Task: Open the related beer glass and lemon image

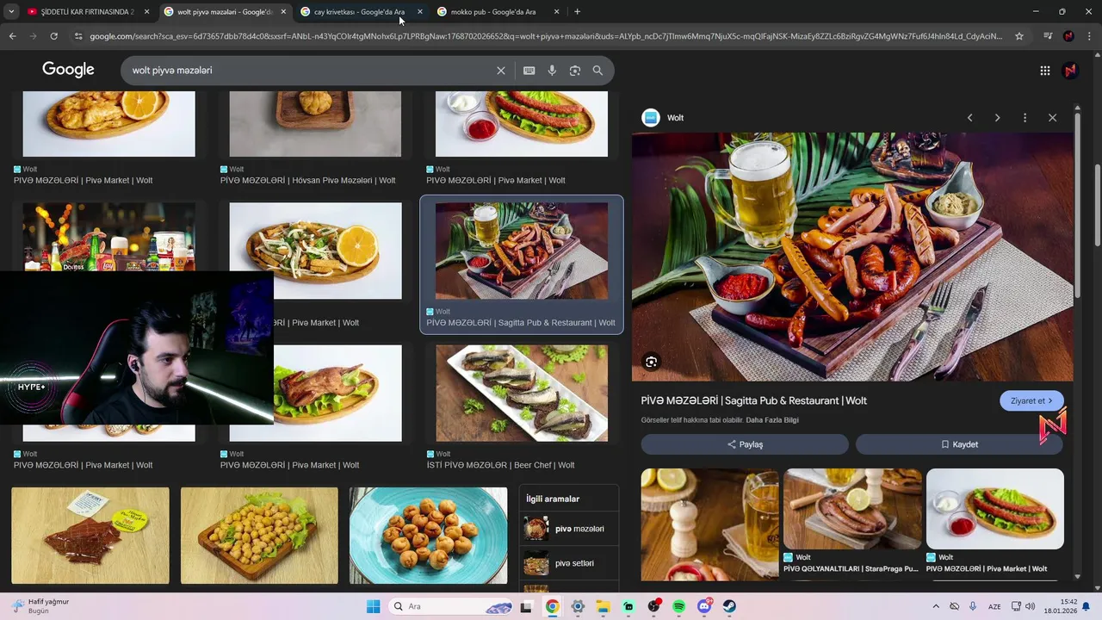Action: coord(709,524)
